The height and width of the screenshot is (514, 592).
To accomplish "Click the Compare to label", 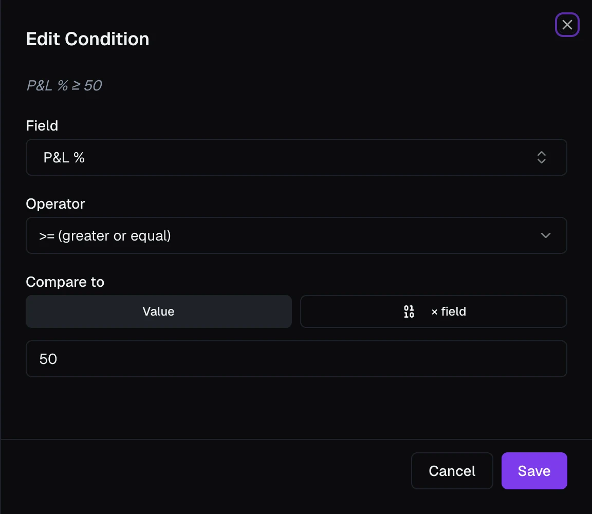I will pos(65,282).
